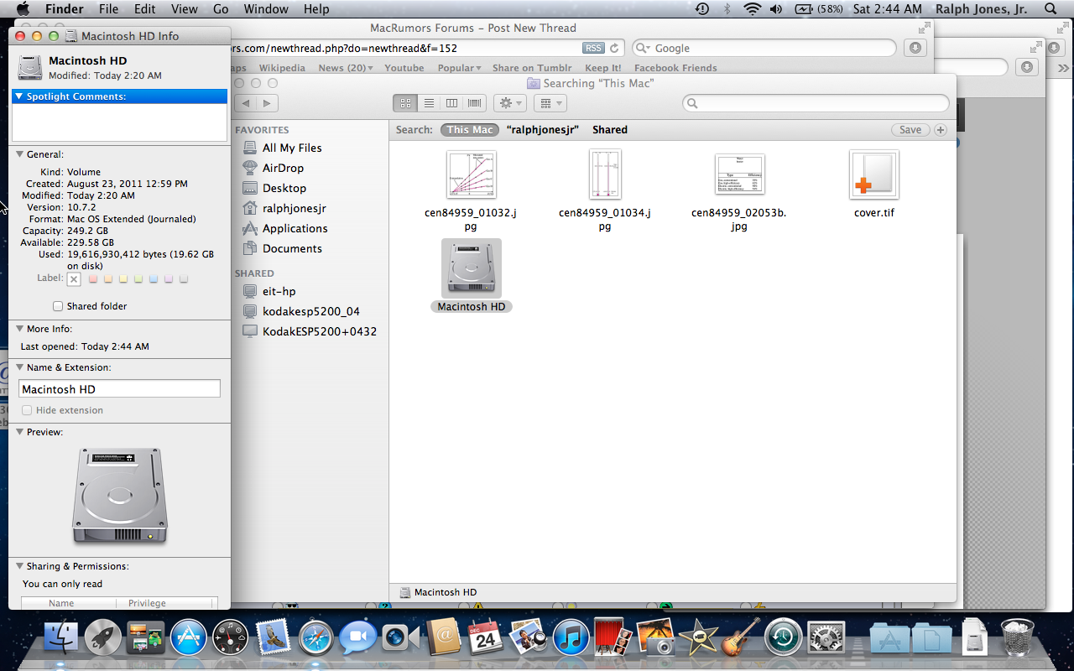The height and width of the screenshot is (671, 1074).
Task: Open Mail from the Dock
Action: pyautogui.click(x=274, y=638)
